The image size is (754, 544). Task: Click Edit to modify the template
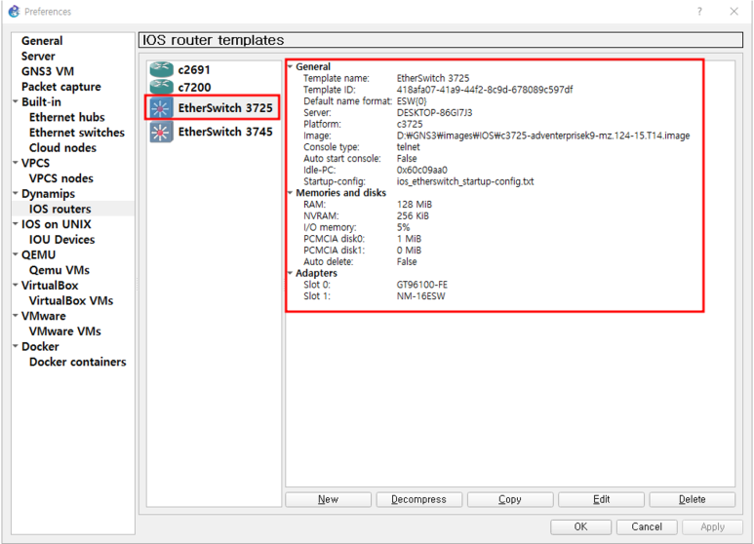click(601, 499)
